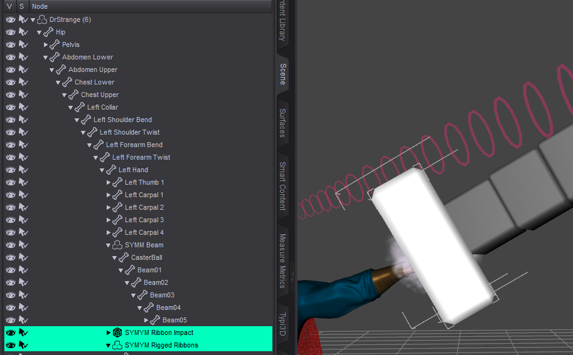Toggle visibility eye for Left Collar
Screen dimensions: 573x355
11,107
